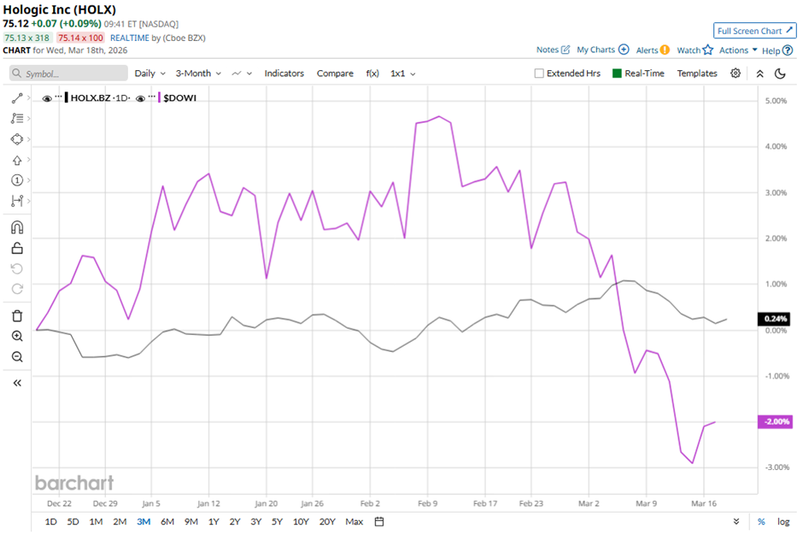Open the Indicators menu
This screenshot has width=803, height=534.
coord(284,73)
